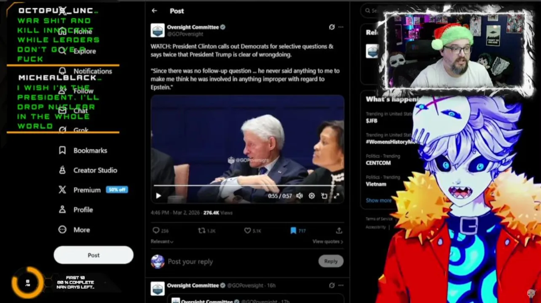The width and height of the screenshot is (541, 303).
Task: Click the Grok icon on the main post
Action: (x=332, y=27)
